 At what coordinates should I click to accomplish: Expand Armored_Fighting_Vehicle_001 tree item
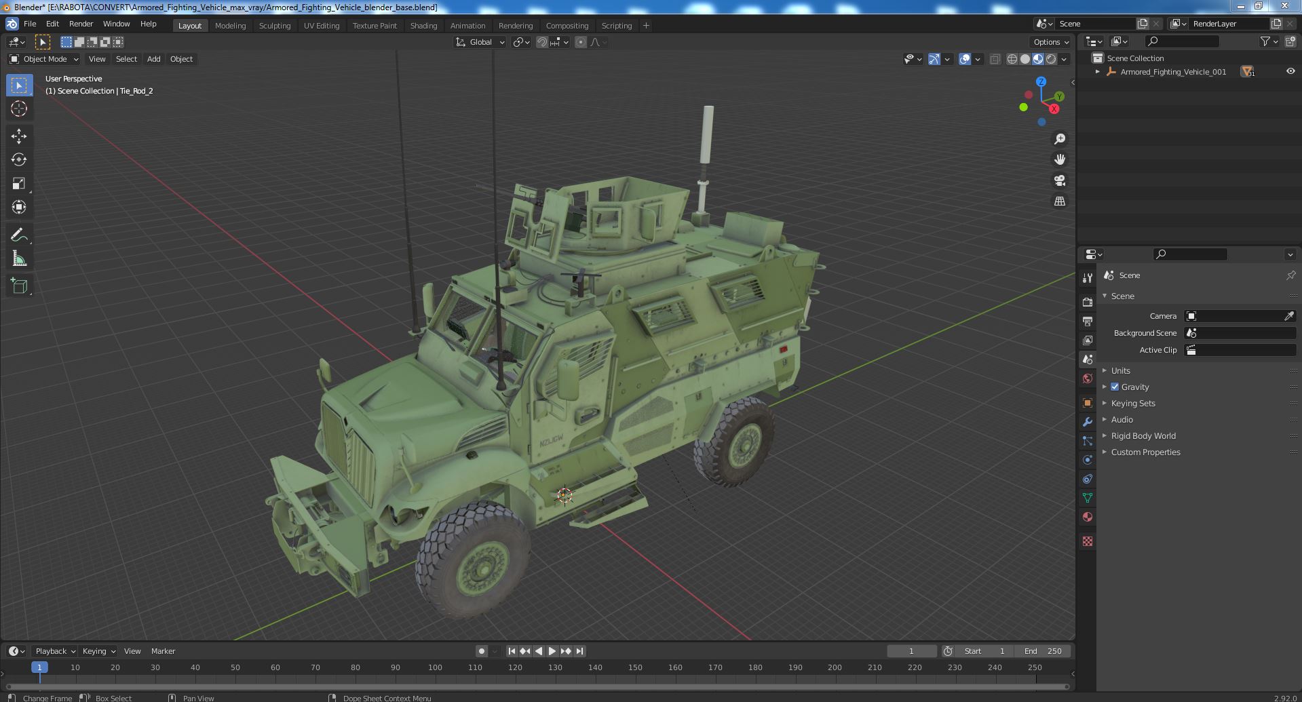pyautogui.click(x=1098, y=71)
